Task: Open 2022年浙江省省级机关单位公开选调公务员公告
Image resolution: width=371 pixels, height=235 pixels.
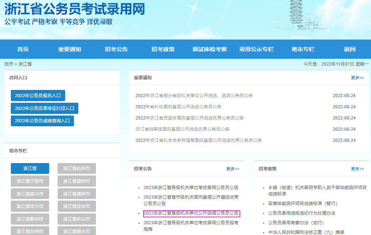Action: point(191,213)
